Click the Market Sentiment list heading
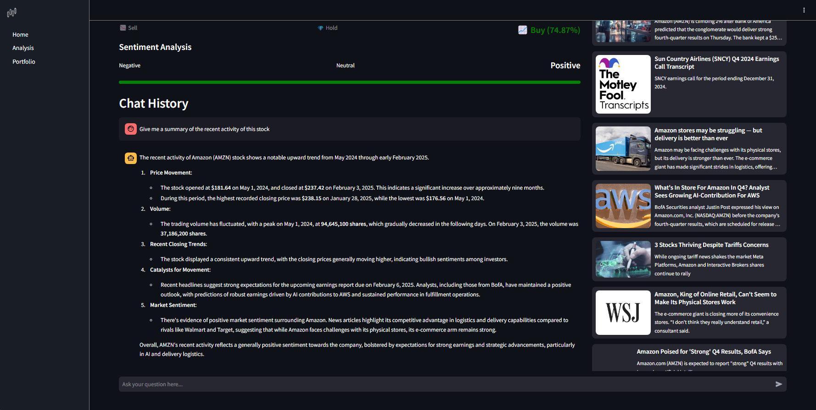This screenshot has width=816, height=410. click(173, 305)
